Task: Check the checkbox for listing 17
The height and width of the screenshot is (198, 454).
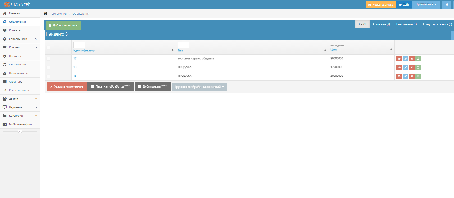Action: 48,59
